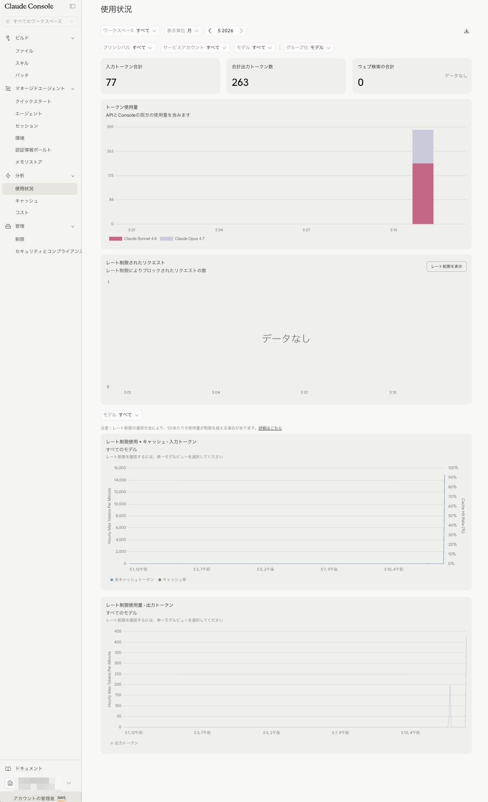Collapse the 分析 section chevron
The height and width of the screenshot is (802, 488).
click(73, 176)
